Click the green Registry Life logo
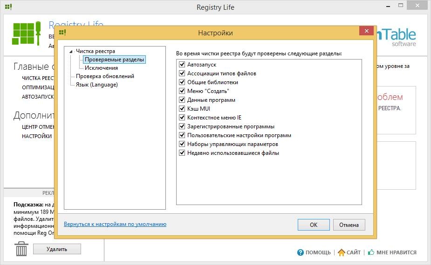This screenshot has width=431, height=265. [x=27, y=33]
